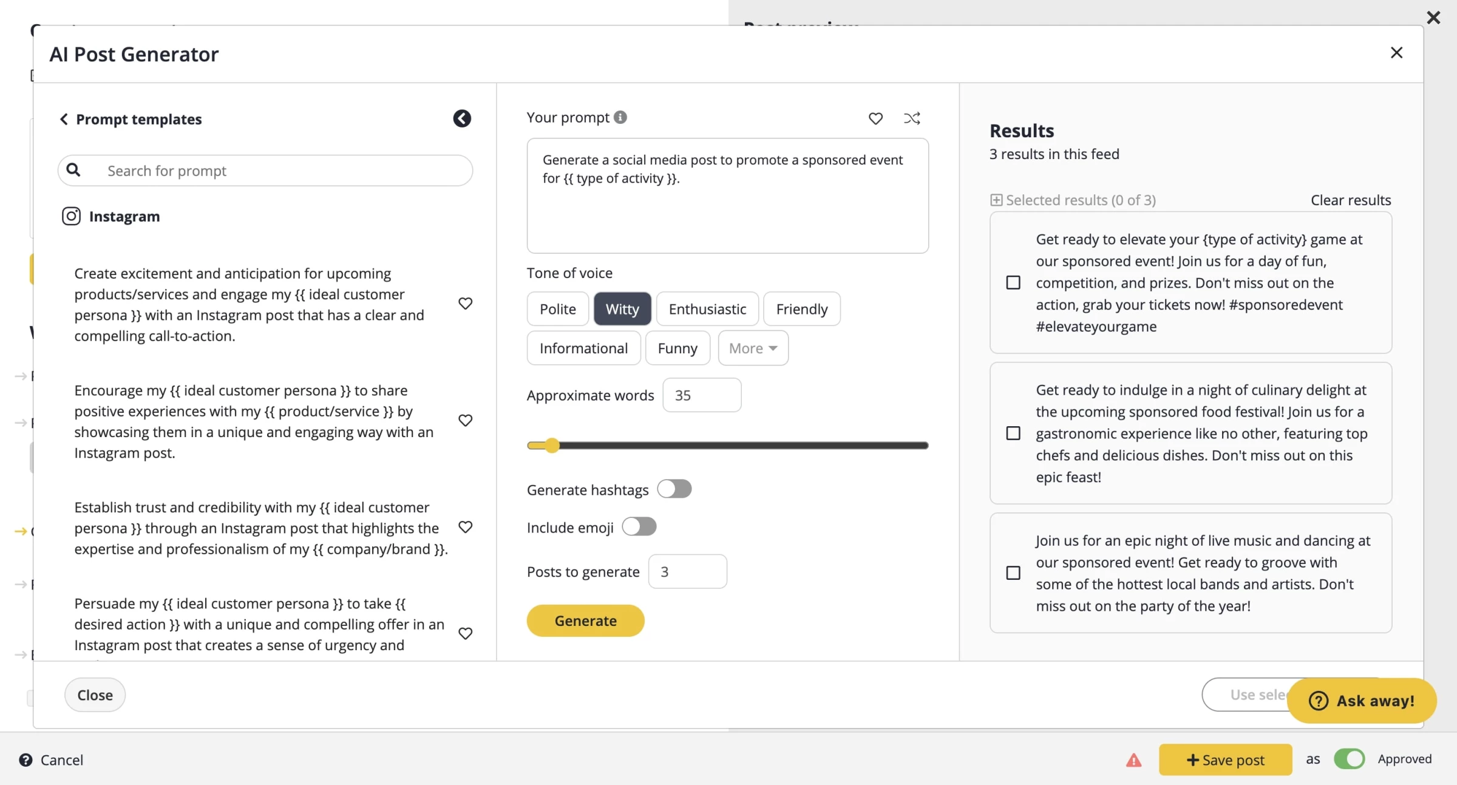Favorite the 'Encourage my ideal customer' prompt

[465, 421]
